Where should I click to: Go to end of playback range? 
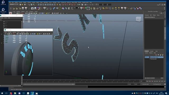pyautogui.click(x=165, y=81)
